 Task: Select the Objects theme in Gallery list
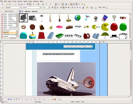(x=9, y=33)
